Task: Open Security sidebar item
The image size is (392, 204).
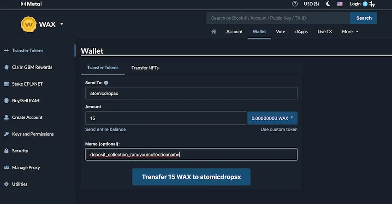Action: point(20,151)
